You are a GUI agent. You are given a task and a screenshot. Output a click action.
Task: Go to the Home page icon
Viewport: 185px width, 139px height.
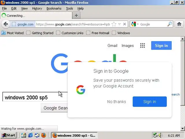tap(179, 24)
